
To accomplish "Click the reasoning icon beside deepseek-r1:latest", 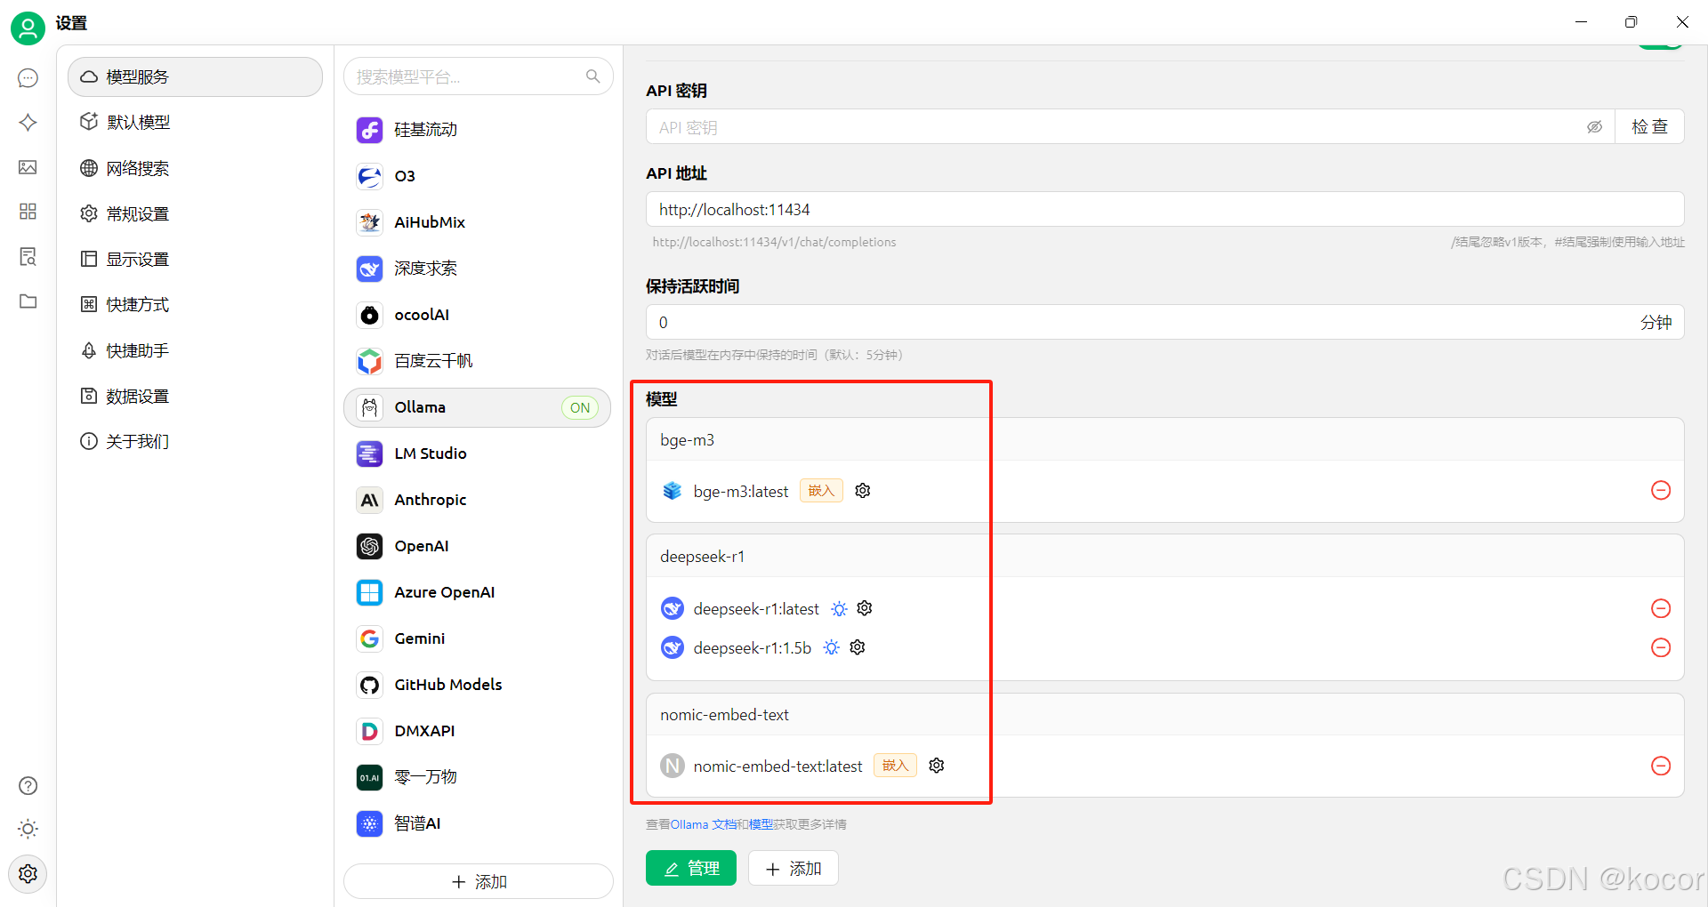I will [839, 609].
